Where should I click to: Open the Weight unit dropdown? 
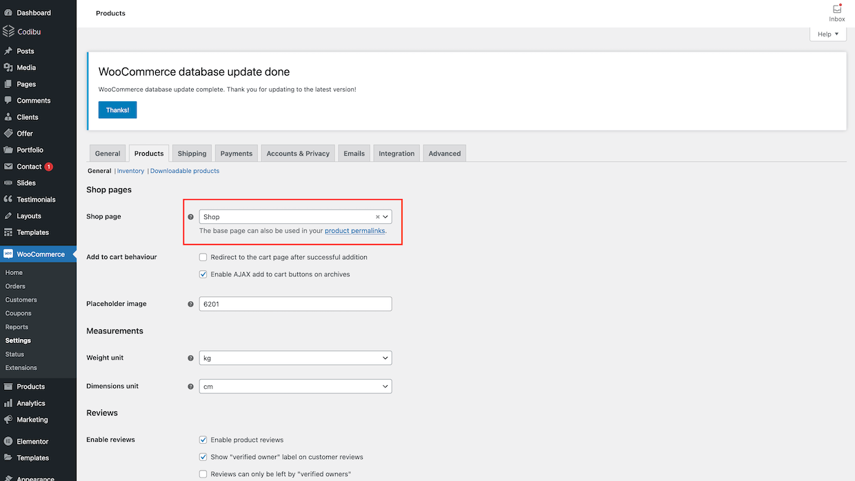[295, 358]
